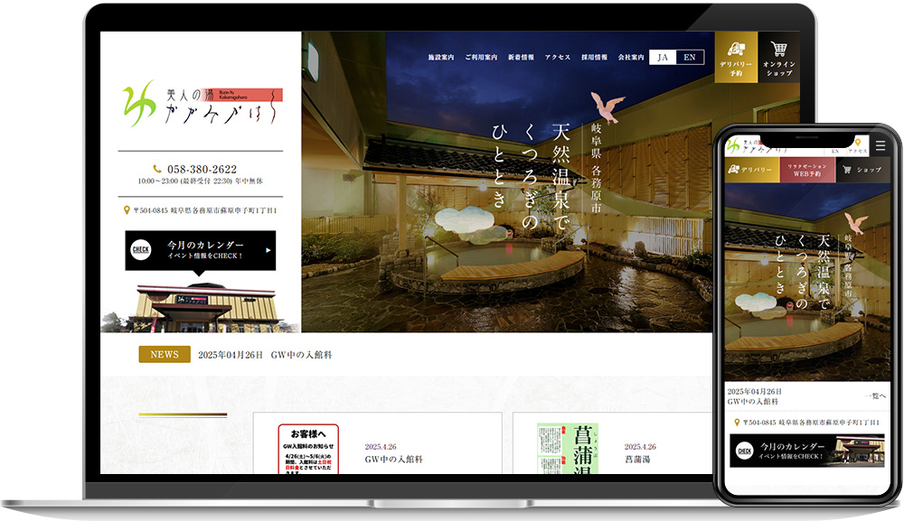Click the phone handset icon beside 058-380-2622

coord(156,169)
